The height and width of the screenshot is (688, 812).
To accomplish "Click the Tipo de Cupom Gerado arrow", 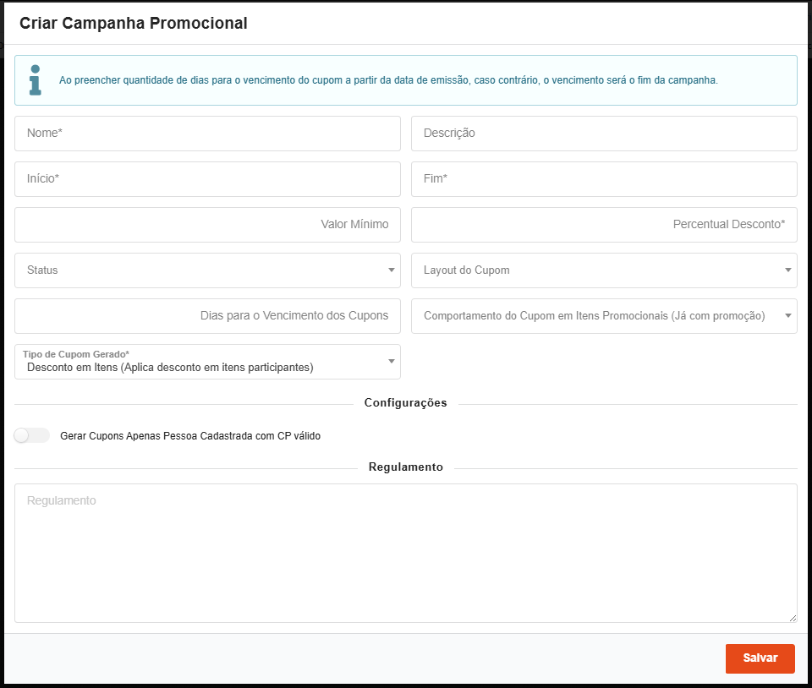I will pyautogui.click(x=391, y=362).
